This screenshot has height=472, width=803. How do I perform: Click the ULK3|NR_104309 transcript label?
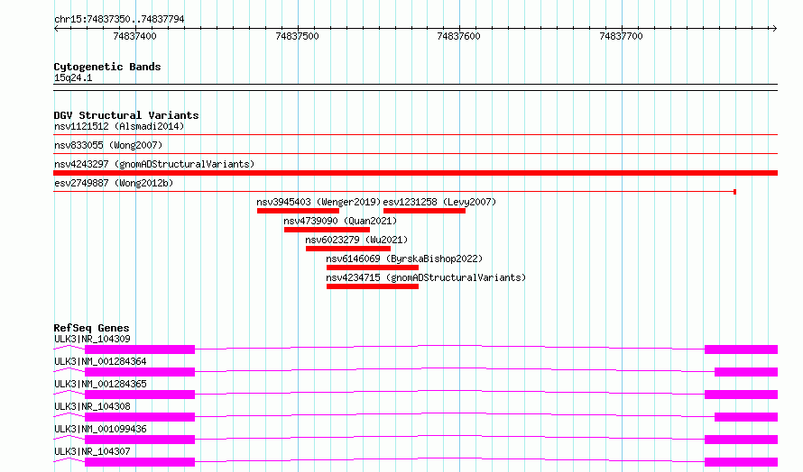[92, 339]
